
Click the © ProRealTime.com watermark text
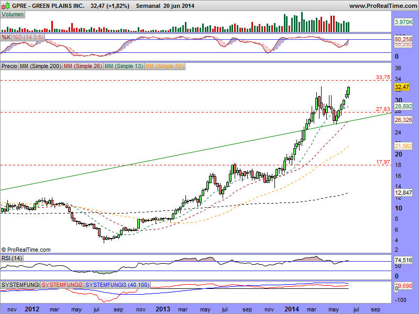pyautogui.click(x=26, y=250)
